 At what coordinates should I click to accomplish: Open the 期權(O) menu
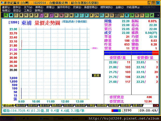click(x=50, y=7)
